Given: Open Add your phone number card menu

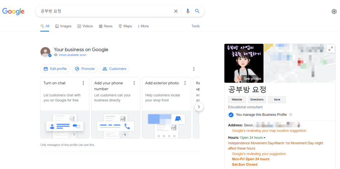Looking at the screenshot, I should tap(134, 83).
